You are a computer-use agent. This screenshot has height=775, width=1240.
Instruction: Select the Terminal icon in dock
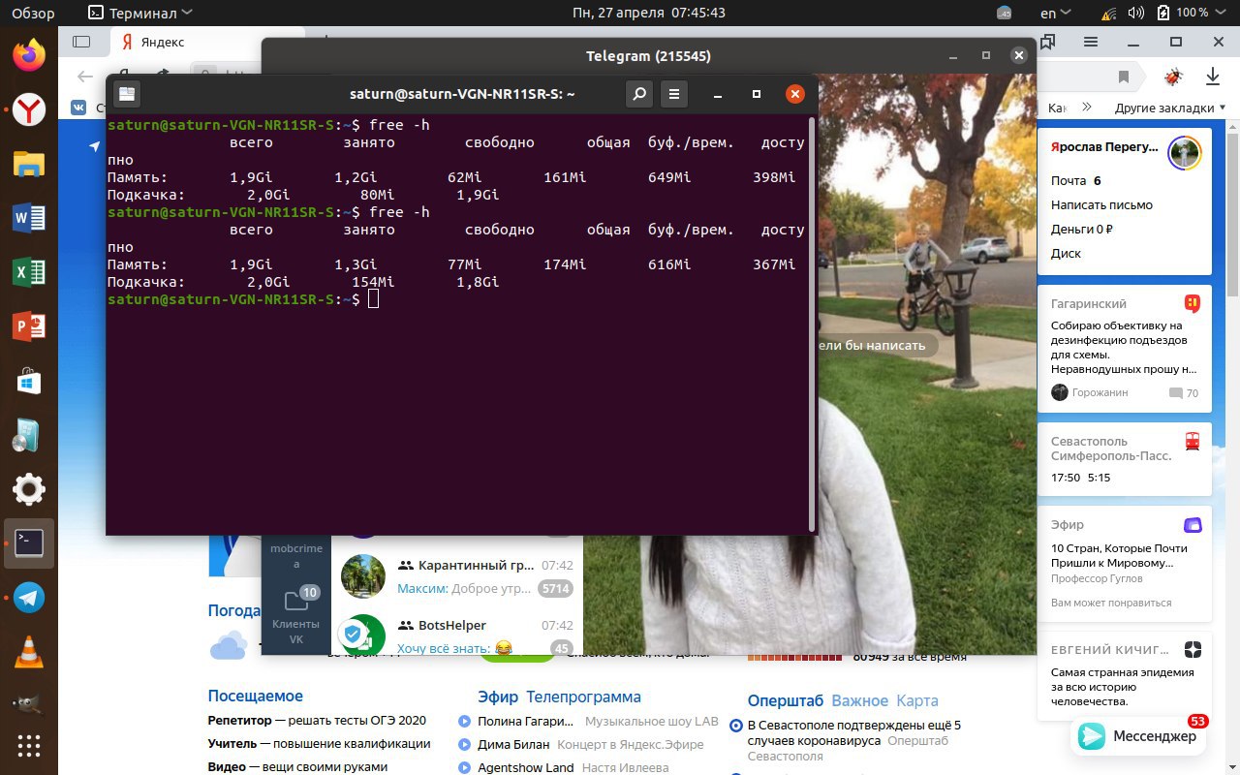29,543
